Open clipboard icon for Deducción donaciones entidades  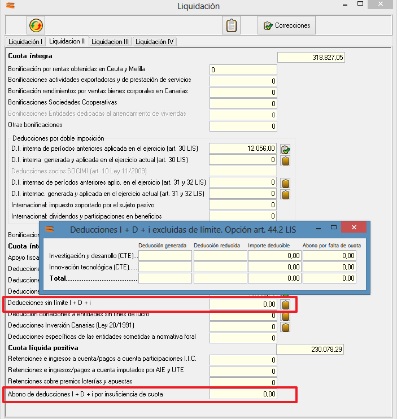286,316
